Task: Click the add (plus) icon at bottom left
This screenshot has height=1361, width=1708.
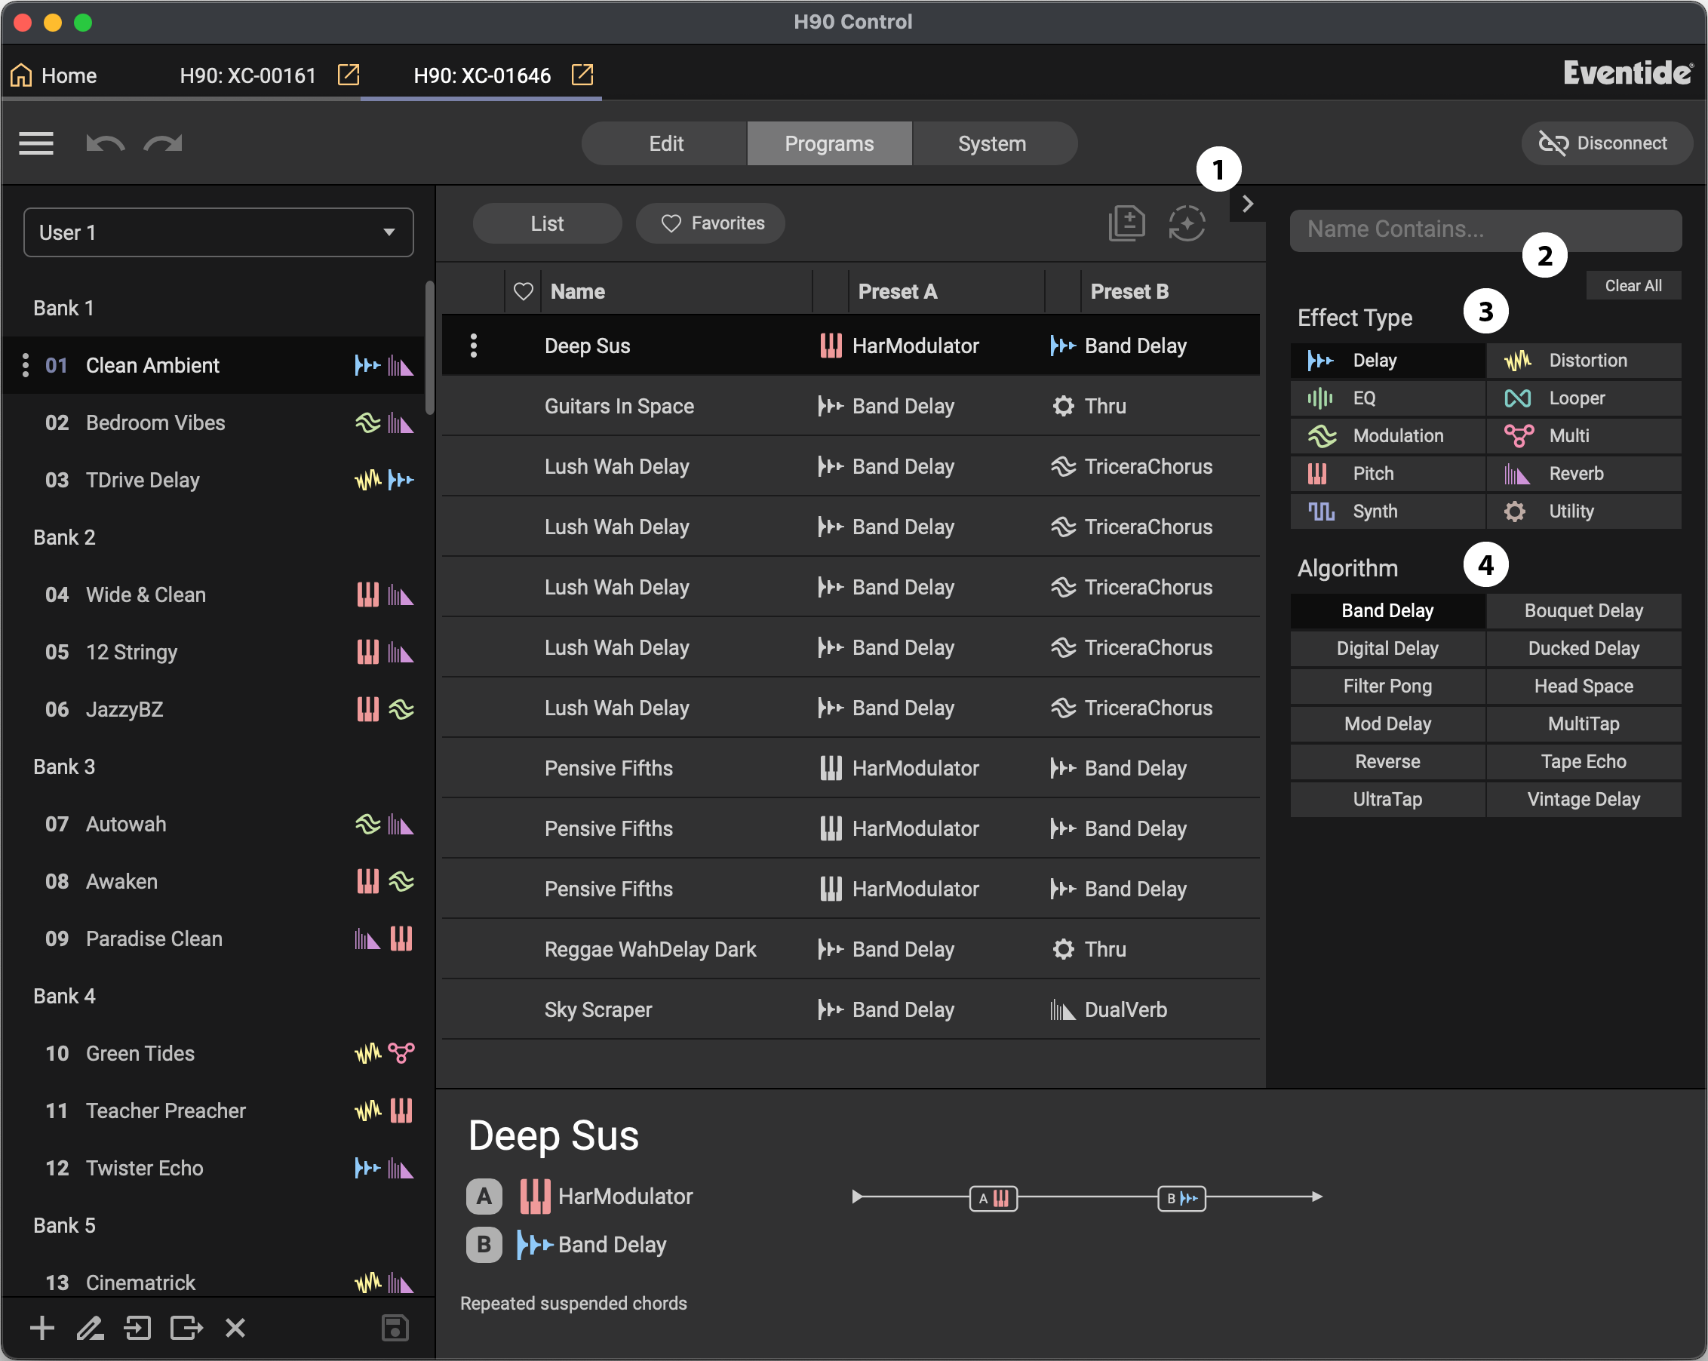Action: click(42, 1328)
